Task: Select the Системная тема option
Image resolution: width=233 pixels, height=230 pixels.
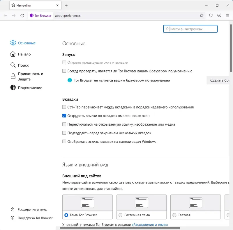Action: click(x=120, y=215)
